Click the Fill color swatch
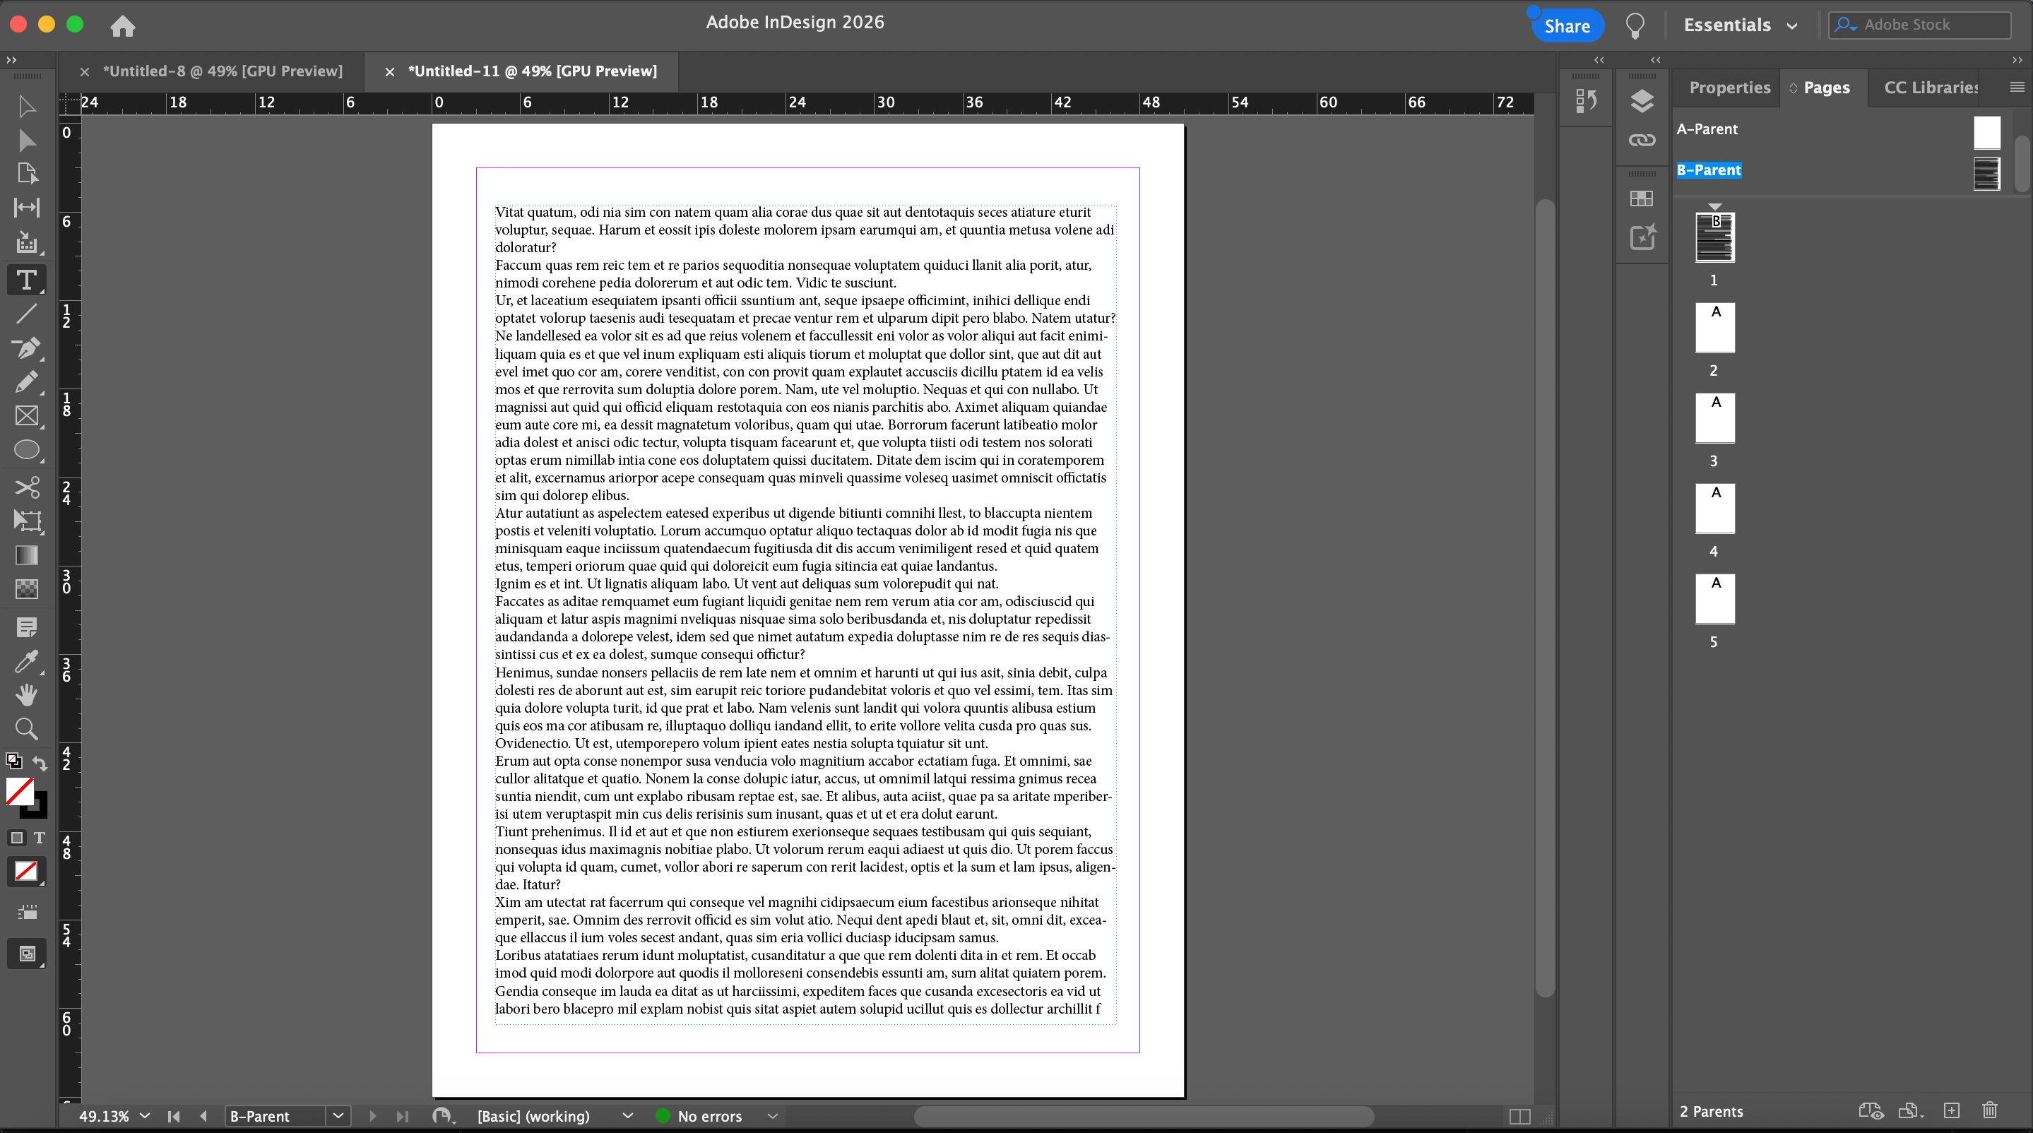The width and height of the screenshot is (2033, 1133). (19, 791)
